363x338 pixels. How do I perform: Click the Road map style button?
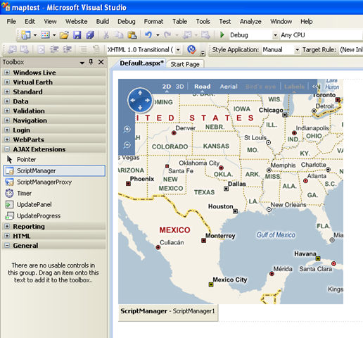202,87
